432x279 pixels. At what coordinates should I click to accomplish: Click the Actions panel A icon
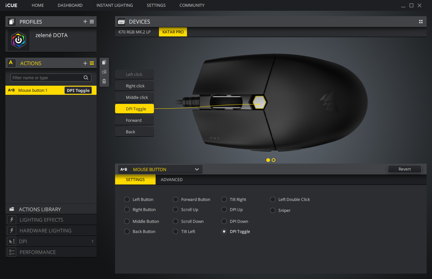click(x=11, y=63)
